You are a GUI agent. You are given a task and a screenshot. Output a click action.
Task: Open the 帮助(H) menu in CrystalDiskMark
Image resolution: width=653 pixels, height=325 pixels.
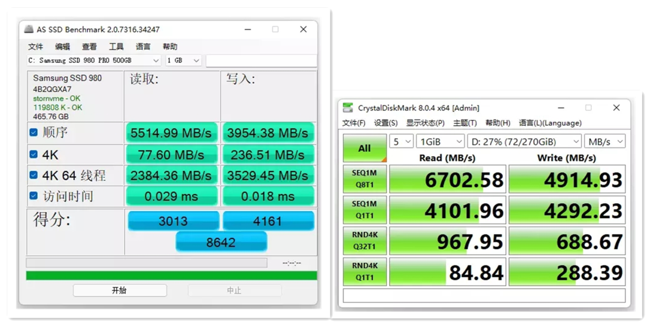click(x=497, y=123)
